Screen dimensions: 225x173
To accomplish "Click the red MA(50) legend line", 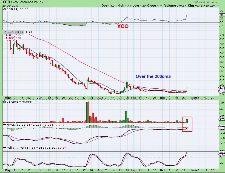I will (x=4, y=38).
